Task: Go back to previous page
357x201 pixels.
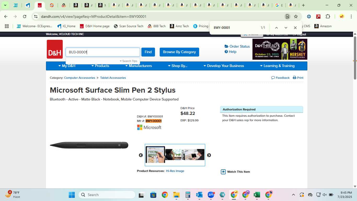Action: click(6, 16)
